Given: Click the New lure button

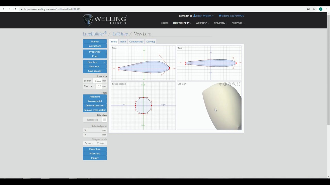Looking at the screenshot, I should tap(93, 62).
